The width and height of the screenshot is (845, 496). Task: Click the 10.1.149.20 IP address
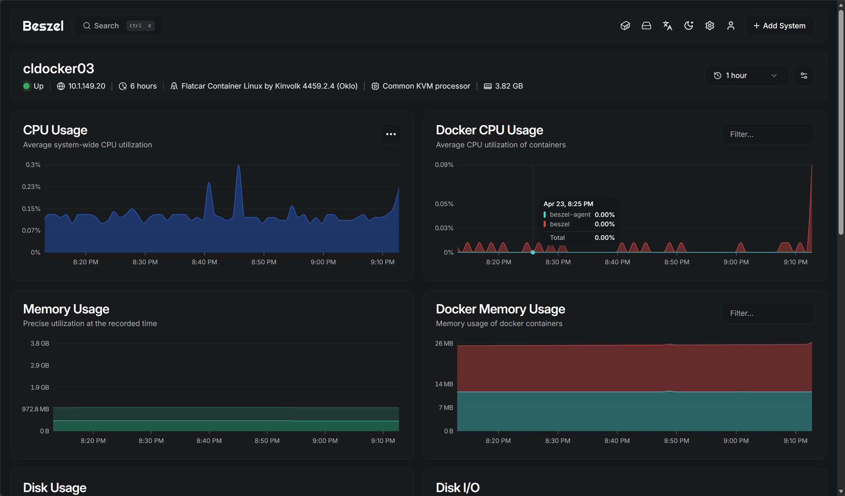coord(86,86)
